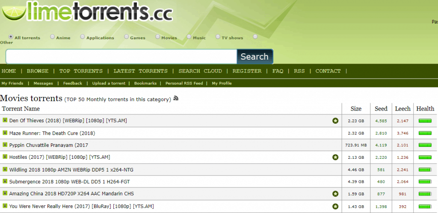Select the All torrents radio button
The image size is (438, 213).
pos(11,37)
